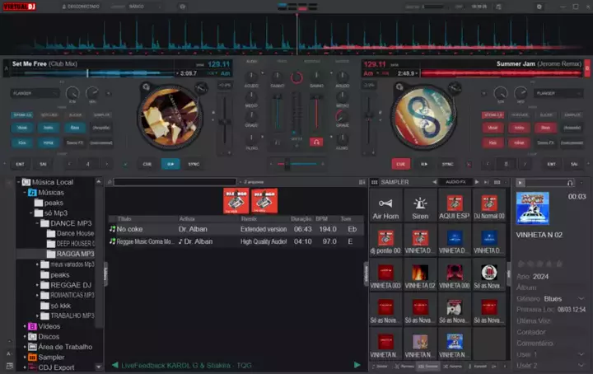Trigger the Siren sampler pad

(x=420, y=208)
